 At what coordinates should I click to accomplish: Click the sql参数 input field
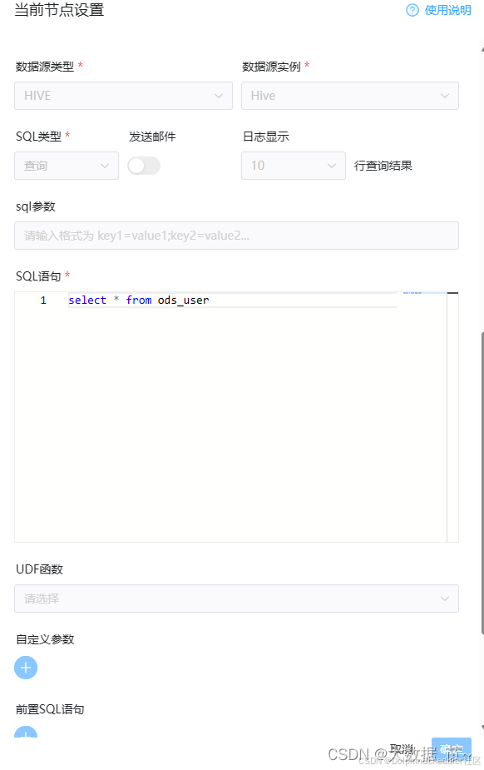(236, 236)
